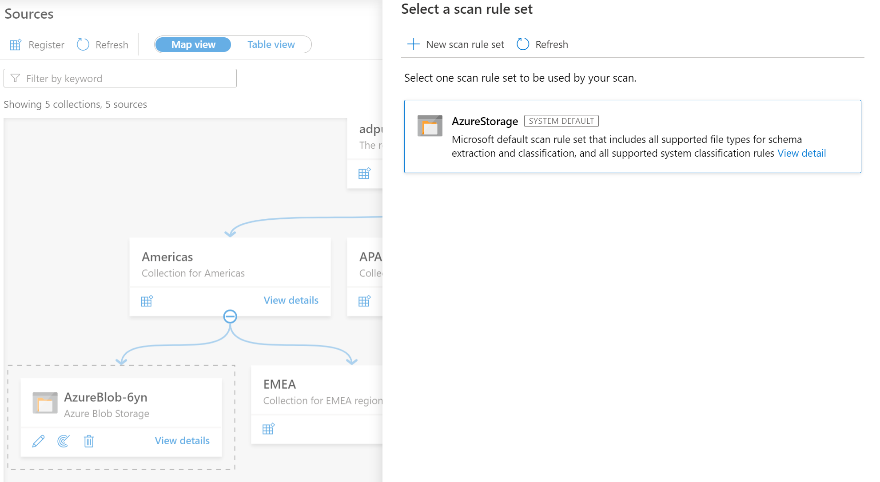Click the AzureBlob-6yn scan/connect icon
This screenshot has height=482, width=880.
64,441
